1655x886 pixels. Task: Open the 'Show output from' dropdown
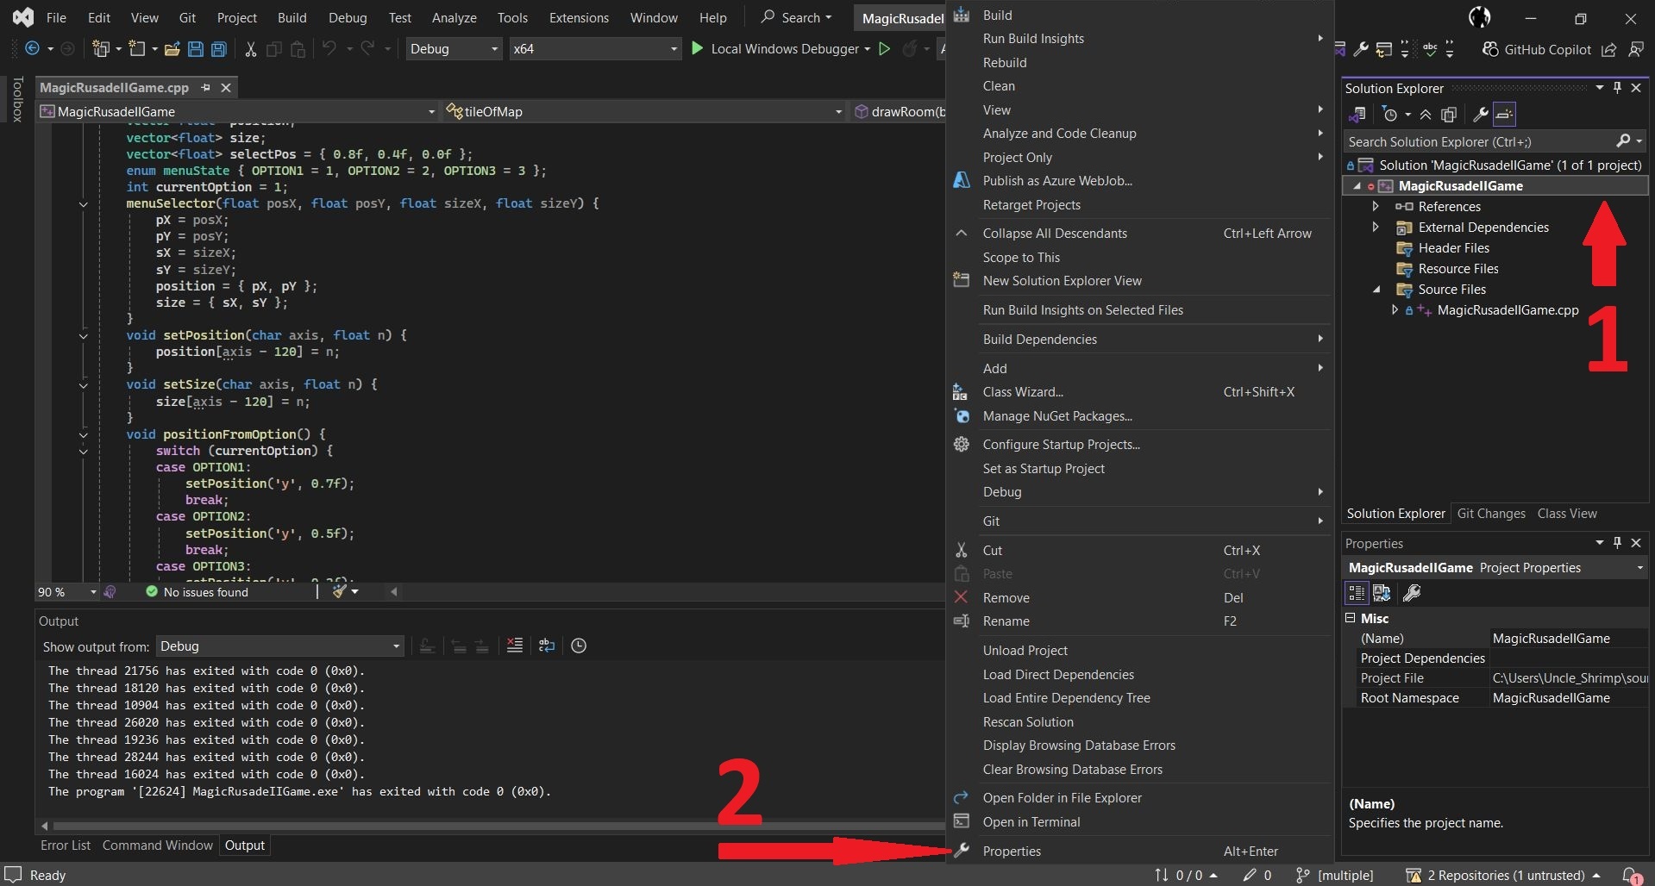tap(279, 646)
